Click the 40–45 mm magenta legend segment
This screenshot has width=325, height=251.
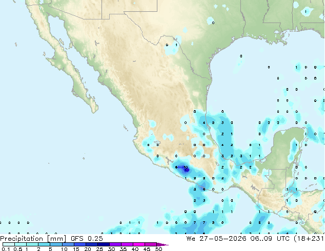[139, 244]
